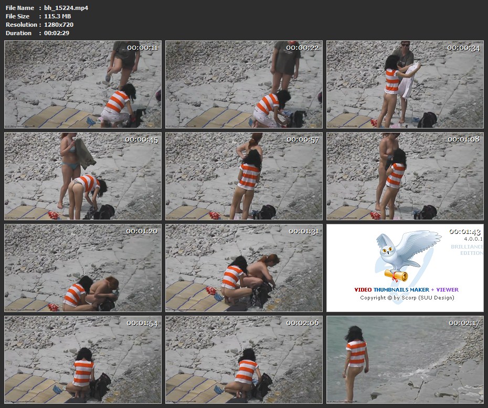Select the frame at 00:00:22
This screenshot has width=488, height=408.
[244, 84]
